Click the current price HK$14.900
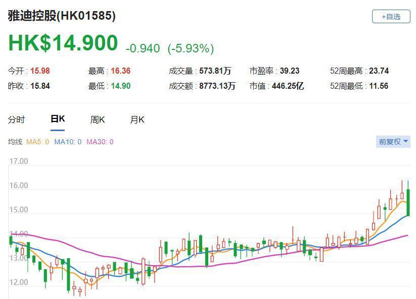Image resolution: width=416 pixels, height=299 pixels. [63, 43]
